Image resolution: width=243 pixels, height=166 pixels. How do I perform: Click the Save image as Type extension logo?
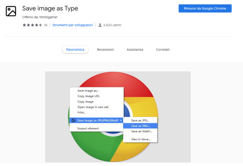(11, 11)
